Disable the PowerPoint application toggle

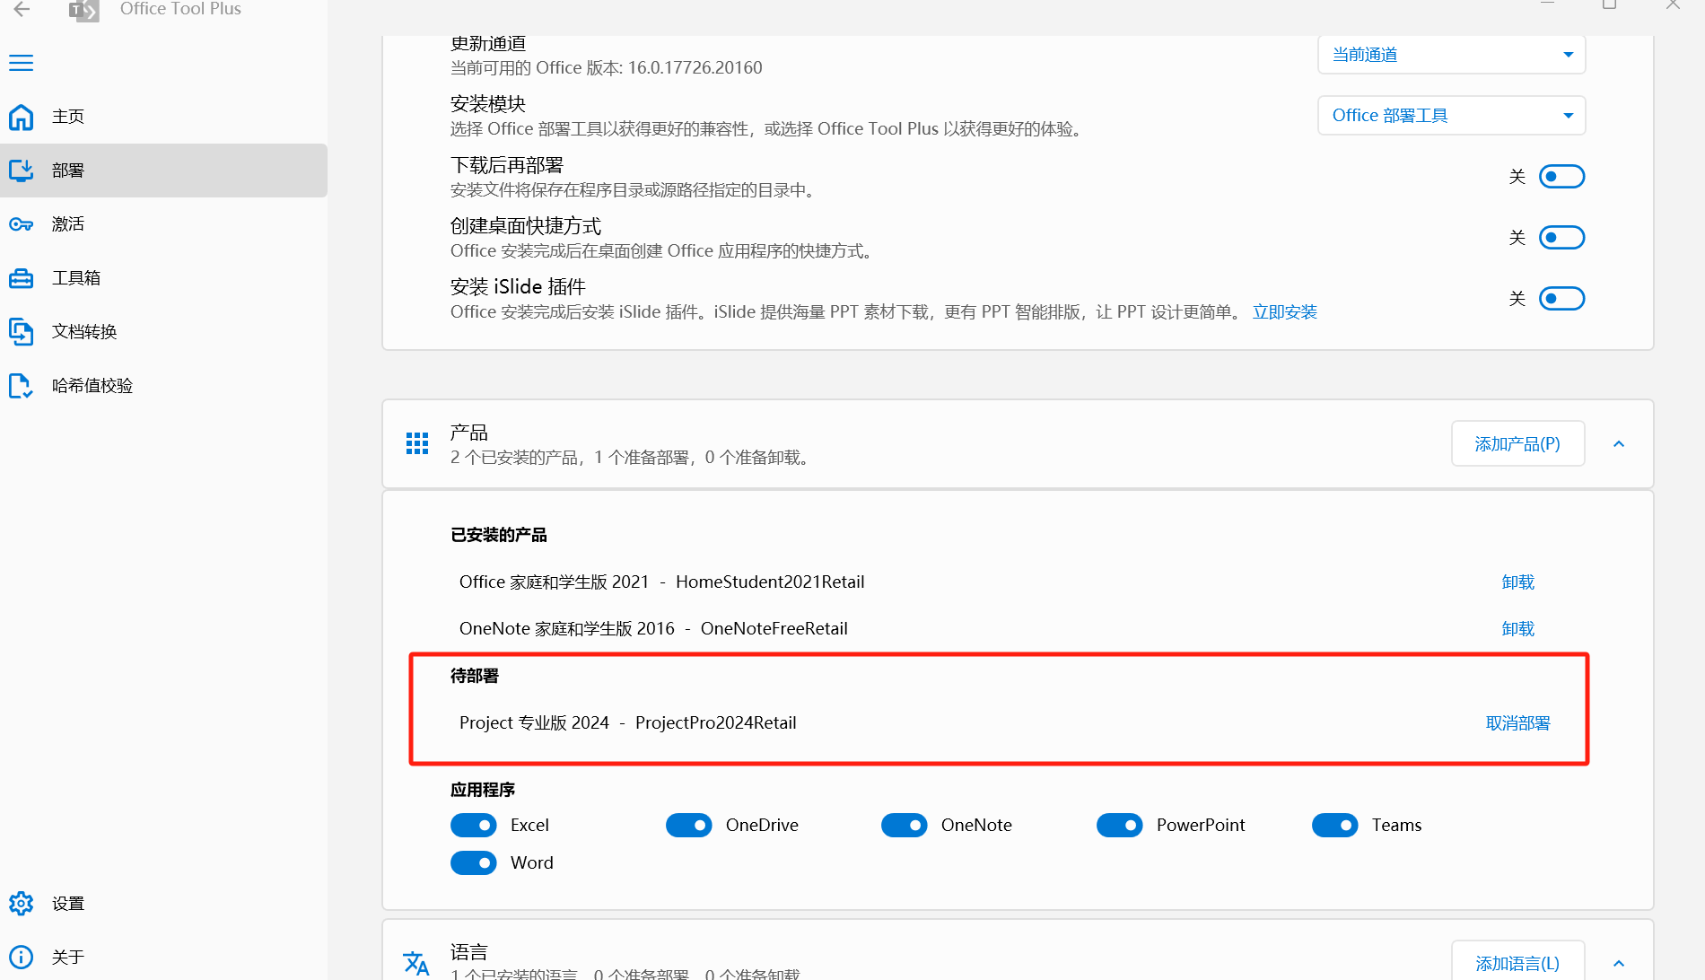tap(1120, 825)
